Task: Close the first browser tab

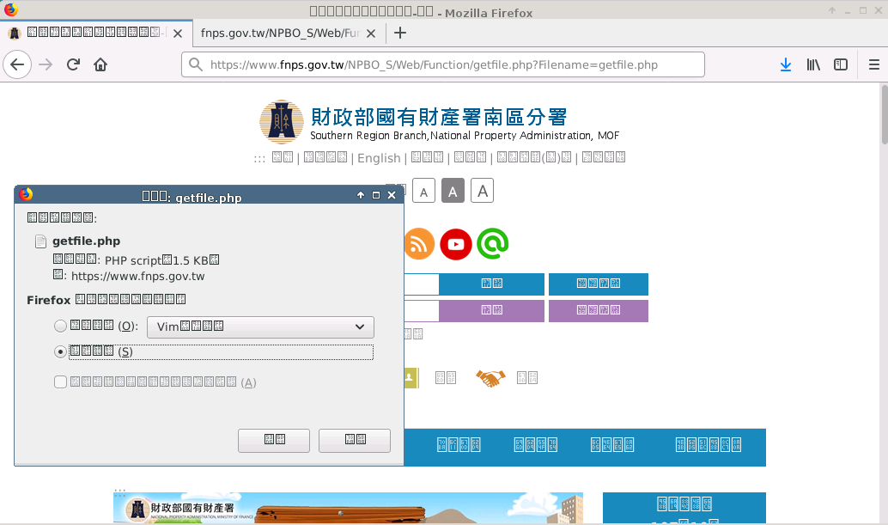Action: point(177,34)
